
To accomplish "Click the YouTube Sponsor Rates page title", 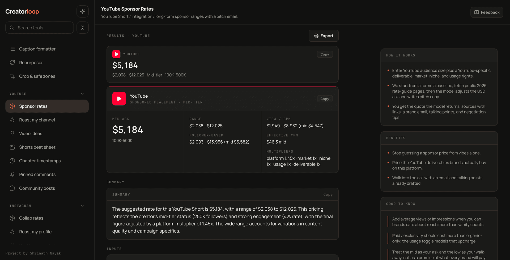I will pos(127,9).
